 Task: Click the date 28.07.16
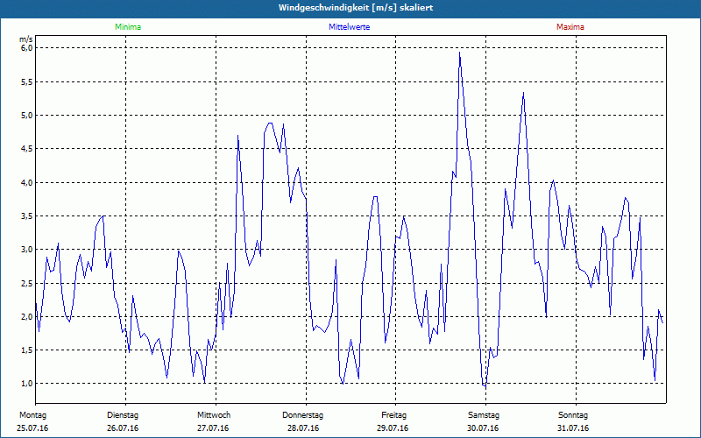(303, 428)
